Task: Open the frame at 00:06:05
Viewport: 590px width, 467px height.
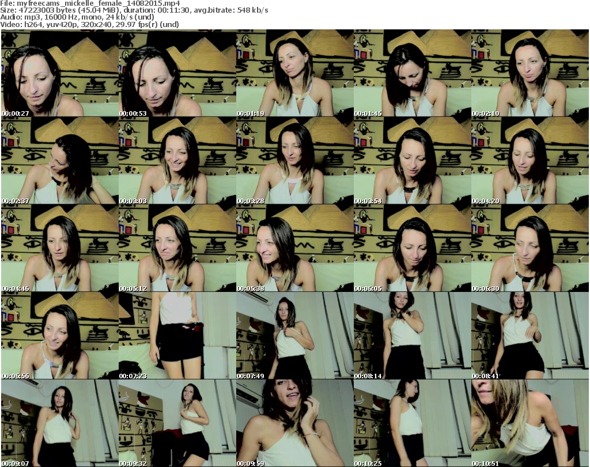Action: click(x=413, y=248)
